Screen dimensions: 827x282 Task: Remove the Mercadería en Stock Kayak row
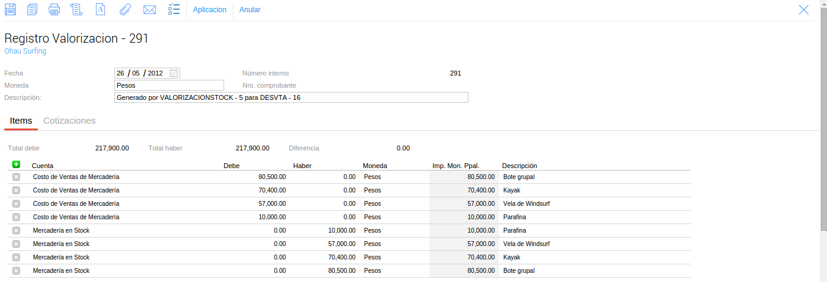point(16,257)
